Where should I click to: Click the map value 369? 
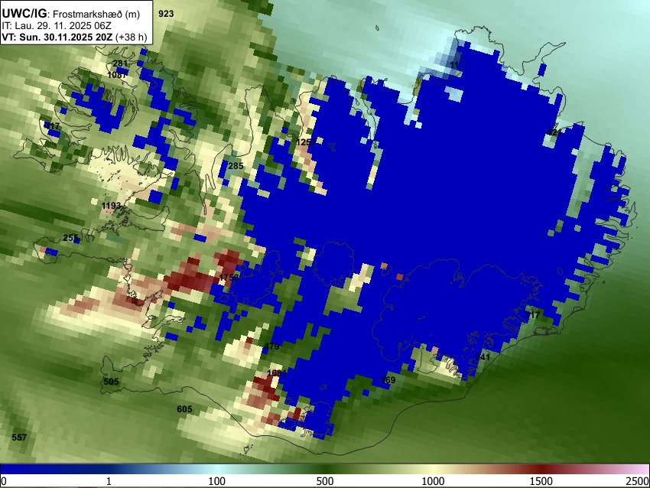388,380
